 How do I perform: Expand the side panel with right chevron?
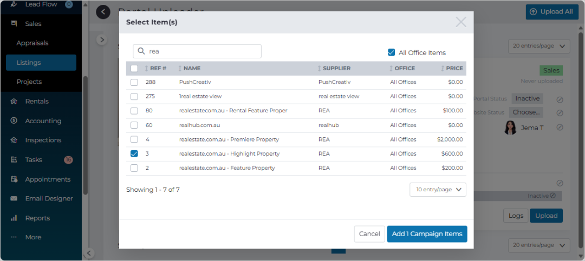pos(102,40)
